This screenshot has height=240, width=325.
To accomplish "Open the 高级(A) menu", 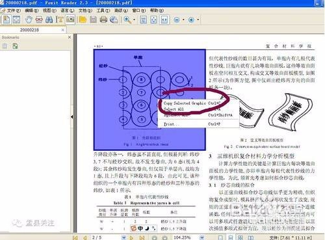I will point(121,10).
